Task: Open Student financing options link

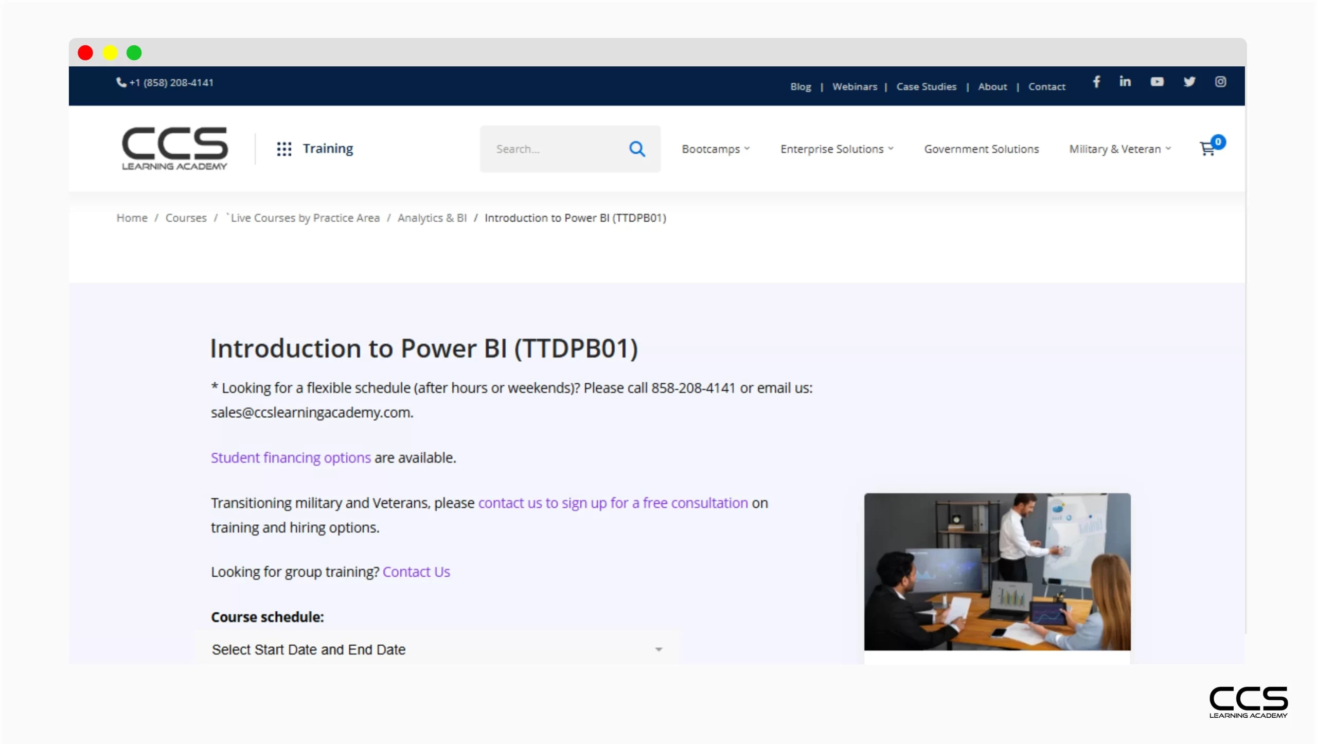Action: pos(291,457)
